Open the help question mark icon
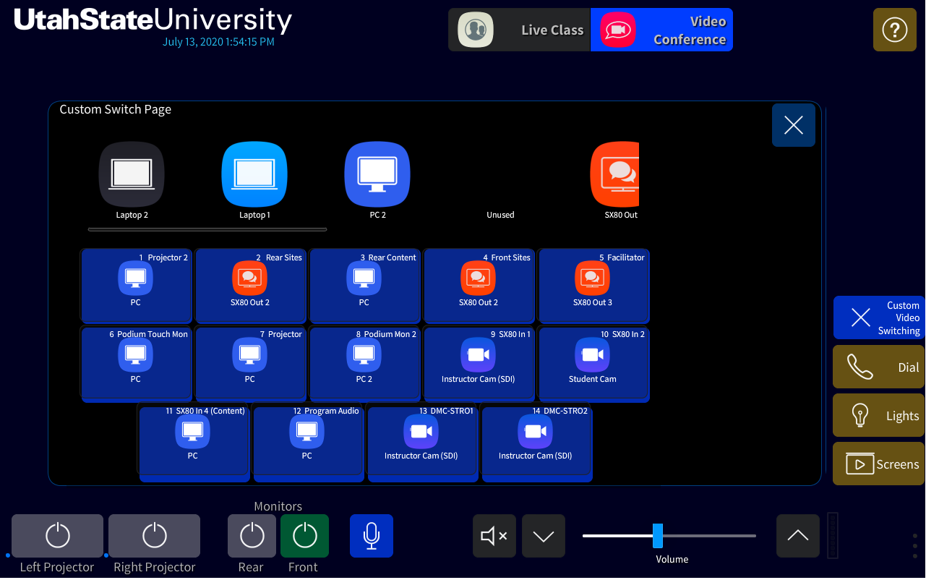The image size is (926, 580). pyautogui.click(x=894, y=30)
